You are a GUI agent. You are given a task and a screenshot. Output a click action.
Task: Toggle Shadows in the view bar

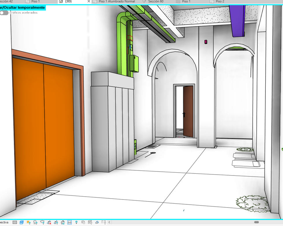click(35, 222)
